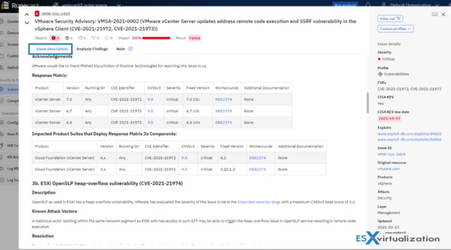The image size is (451, 250).
Task: Click the filtered objects funnel counter
Action: 95,38
